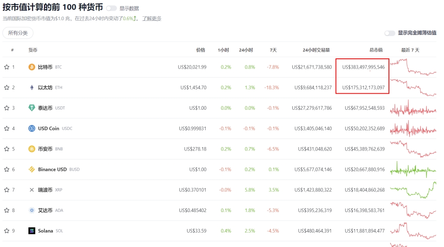This screenshot has height=247, width=444.
Task: Toggle the 显示数据 switch
Action: (x=111, y=8)
